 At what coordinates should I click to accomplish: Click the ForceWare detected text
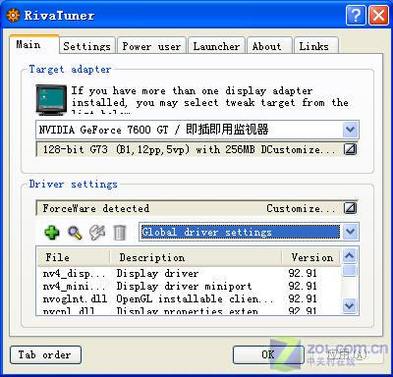click(x=96, y=208)
